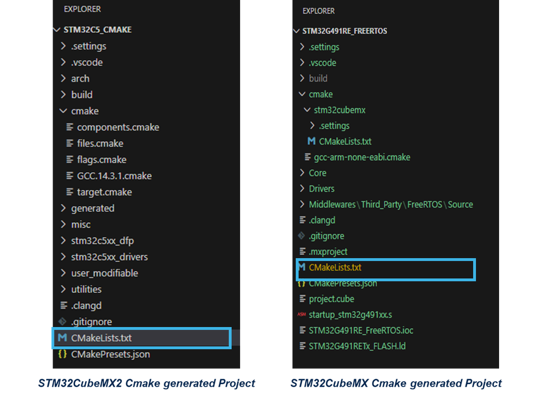This screenshot has height=396, width=542.
Task: Open STM32G491RE_FreeRTOS.ioc file
Action: 361,330
